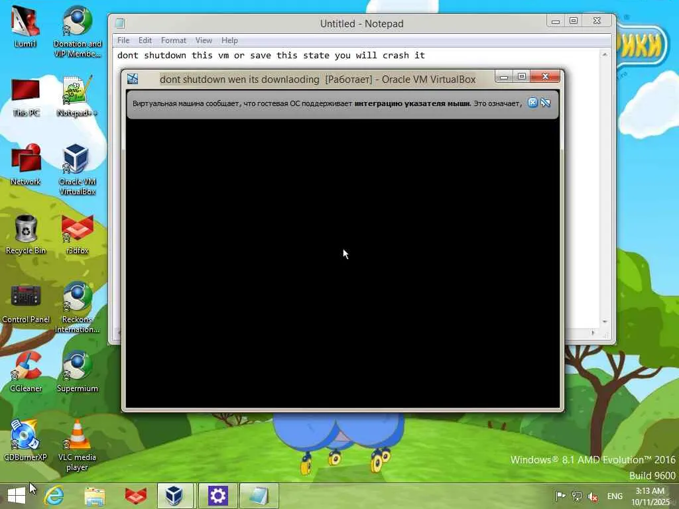Open Reckons International shortcut
Viewport: 679px width, 509px height.
77,308
